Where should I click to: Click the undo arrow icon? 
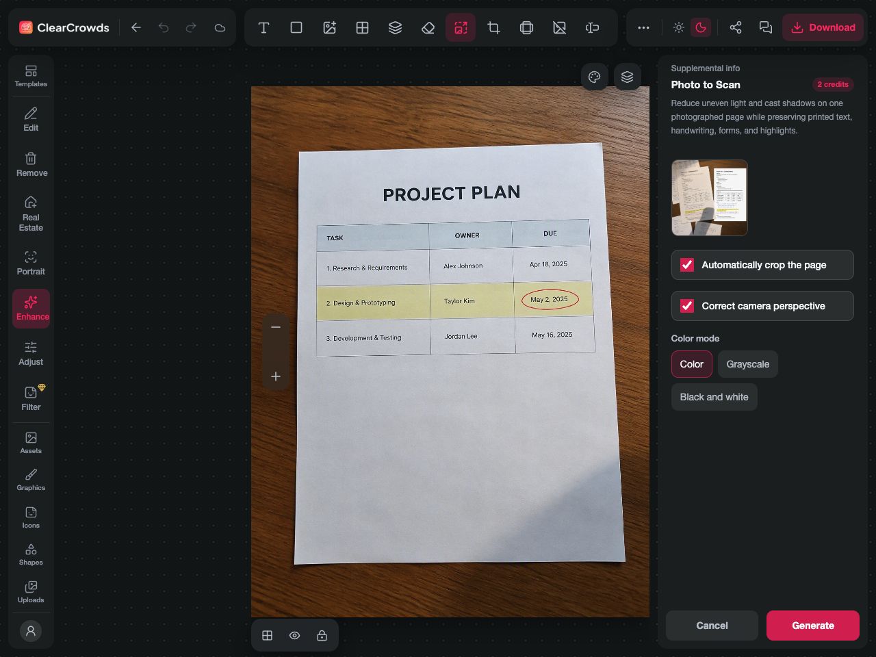tap(164, 27)
